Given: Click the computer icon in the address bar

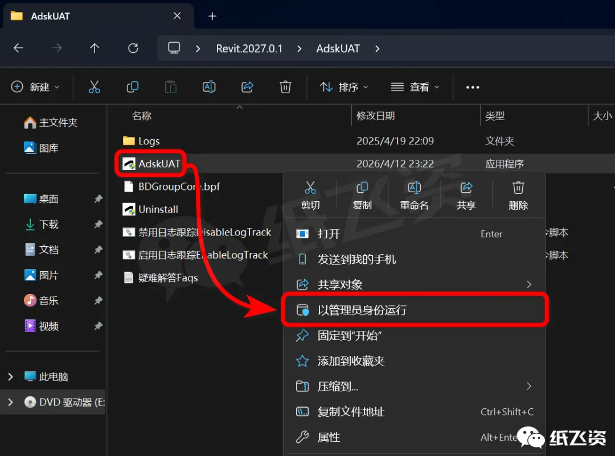Looking at the screenshot, I should (x=174, y=48).
